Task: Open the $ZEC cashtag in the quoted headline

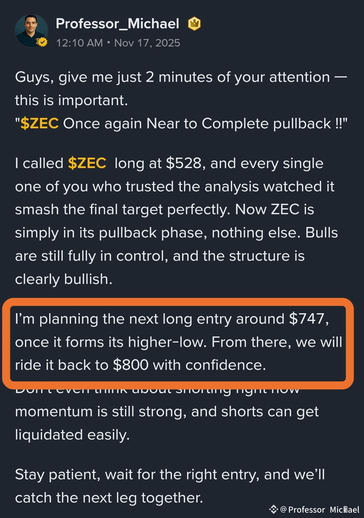Action: pos(39,124)
